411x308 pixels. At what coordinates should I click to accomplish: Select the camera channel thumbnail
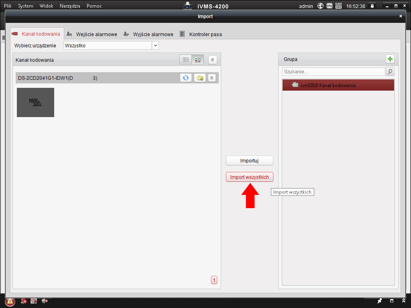pyautogui.click(x=35, y=103)
